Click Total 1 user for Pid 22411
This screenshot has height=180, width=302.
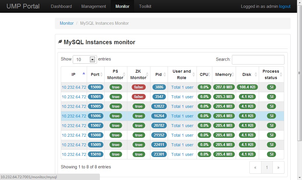pyautogui.click(x=182, y=145)
